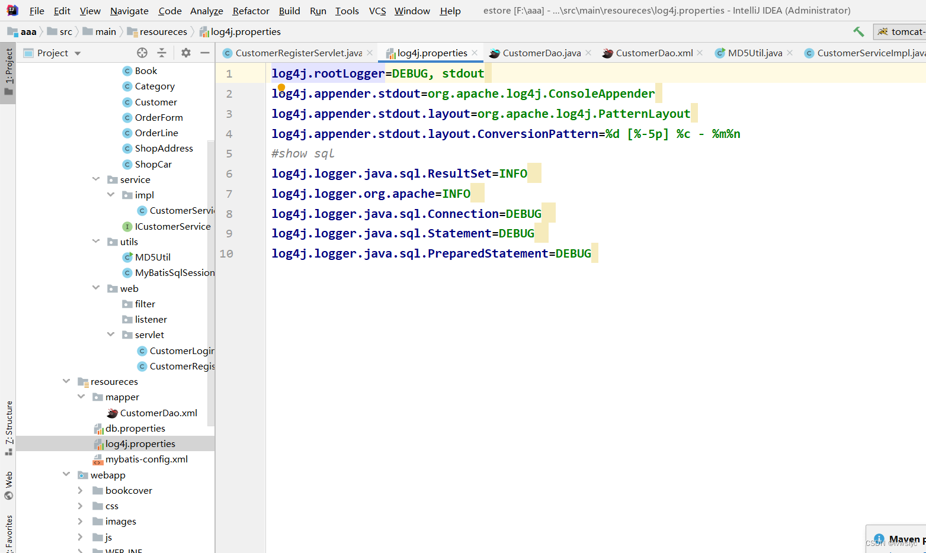Collapse the impl folder

[x=111, y=194]
